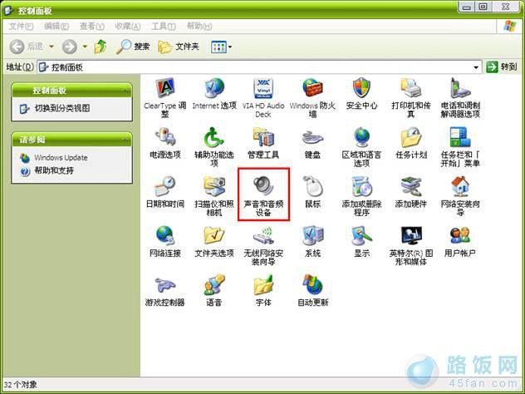Expand the address bar dropdown
This screenshot has height=394, width=525.
(x=476, y=67)
